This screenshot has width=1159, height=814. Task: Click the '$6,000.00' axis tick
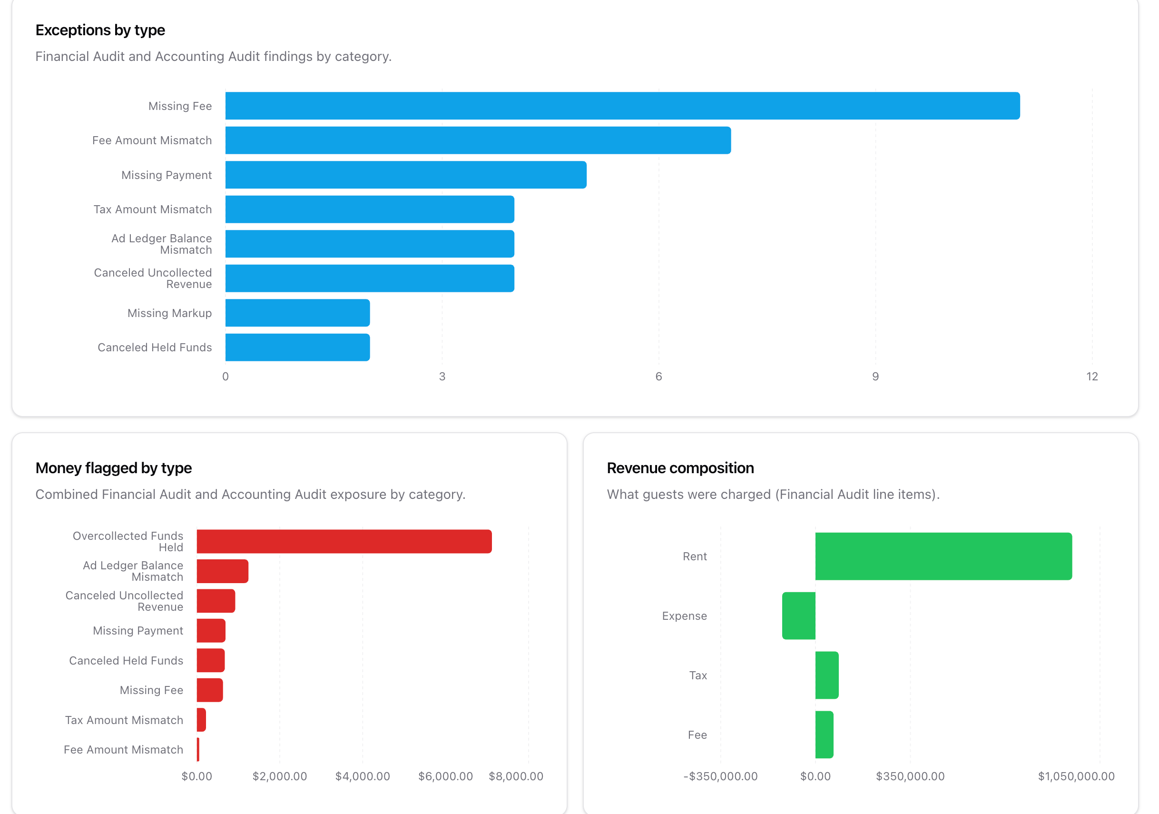tap(445, 777)
